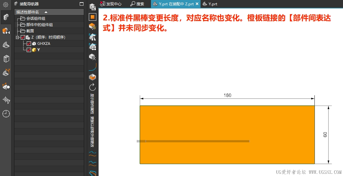Open the 搜索 tab
Screen dimensions: 343x176
pos(137,4)
